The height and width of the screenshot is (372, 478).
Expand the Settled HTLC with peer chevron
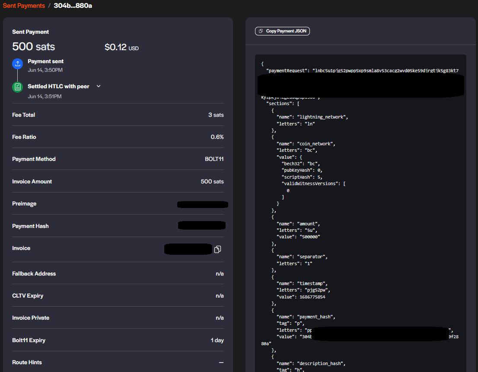point(99,86)
